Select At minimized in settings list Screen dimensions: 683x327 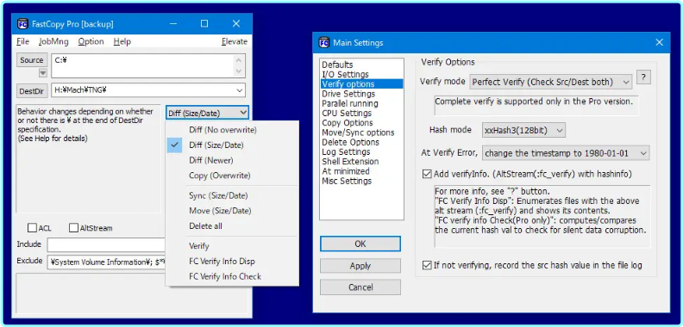[361, 171]
